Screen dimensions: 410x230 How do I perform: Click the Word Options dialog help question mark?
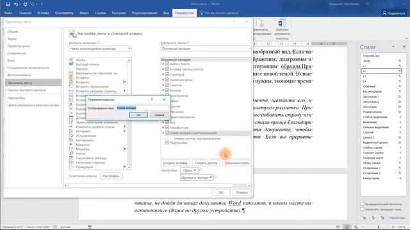pyautogui.click(x=234, y=22)
